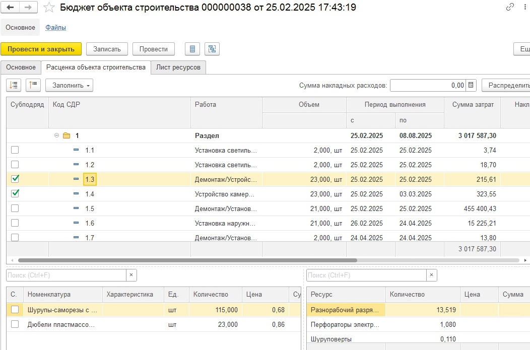Screen dimensions: 530x350
Task: Uncheck subcontract checkbox for row 1.4
Action: click(15, 193)
